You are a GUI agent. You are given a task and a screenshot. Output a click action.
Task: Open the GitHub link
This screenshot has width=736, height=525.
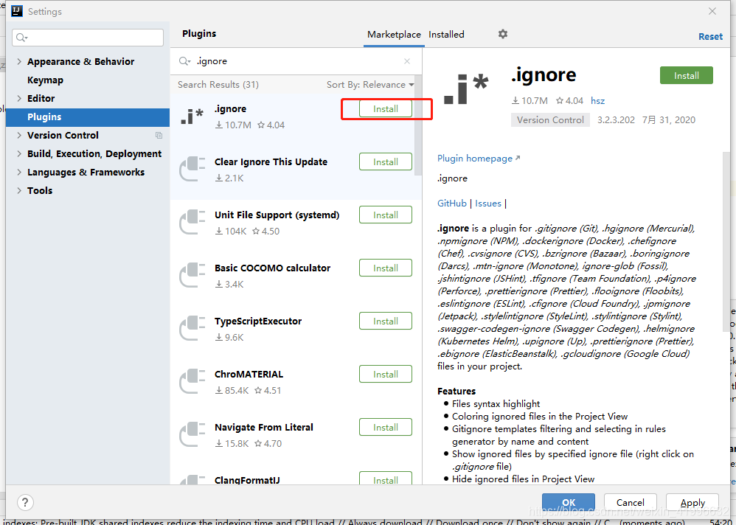(x=452, y=204)
